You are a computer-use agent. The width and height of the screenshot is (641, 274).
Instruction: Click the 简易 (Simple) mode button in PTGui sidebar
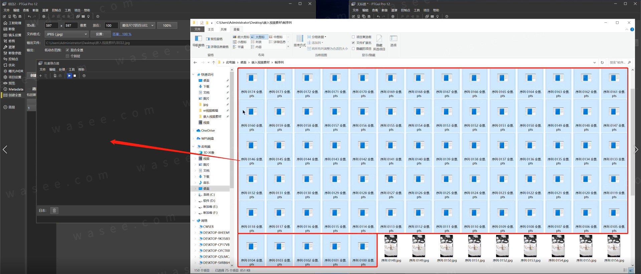(x=9, y=107)
